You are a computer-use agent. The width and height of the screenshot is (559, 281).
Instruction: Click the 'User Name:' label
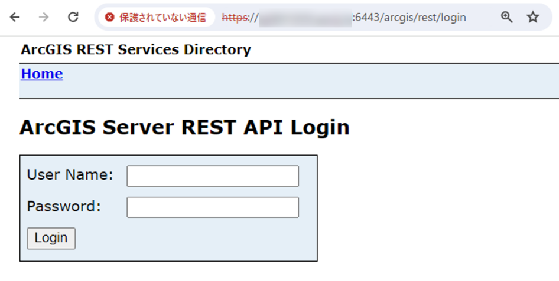click(70, 175)
